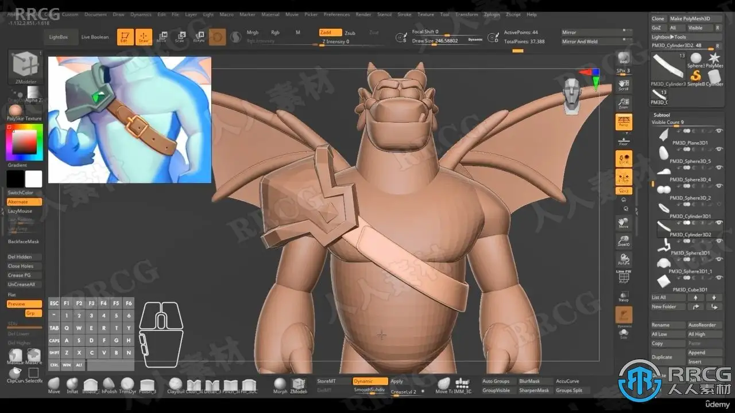Click the BPR render icon
The height and width of the screenshot is (413, 735).
point(624,58)
